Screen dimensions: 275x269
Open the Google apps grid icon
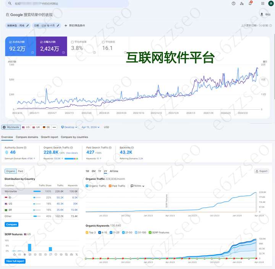tap(262, 3)
